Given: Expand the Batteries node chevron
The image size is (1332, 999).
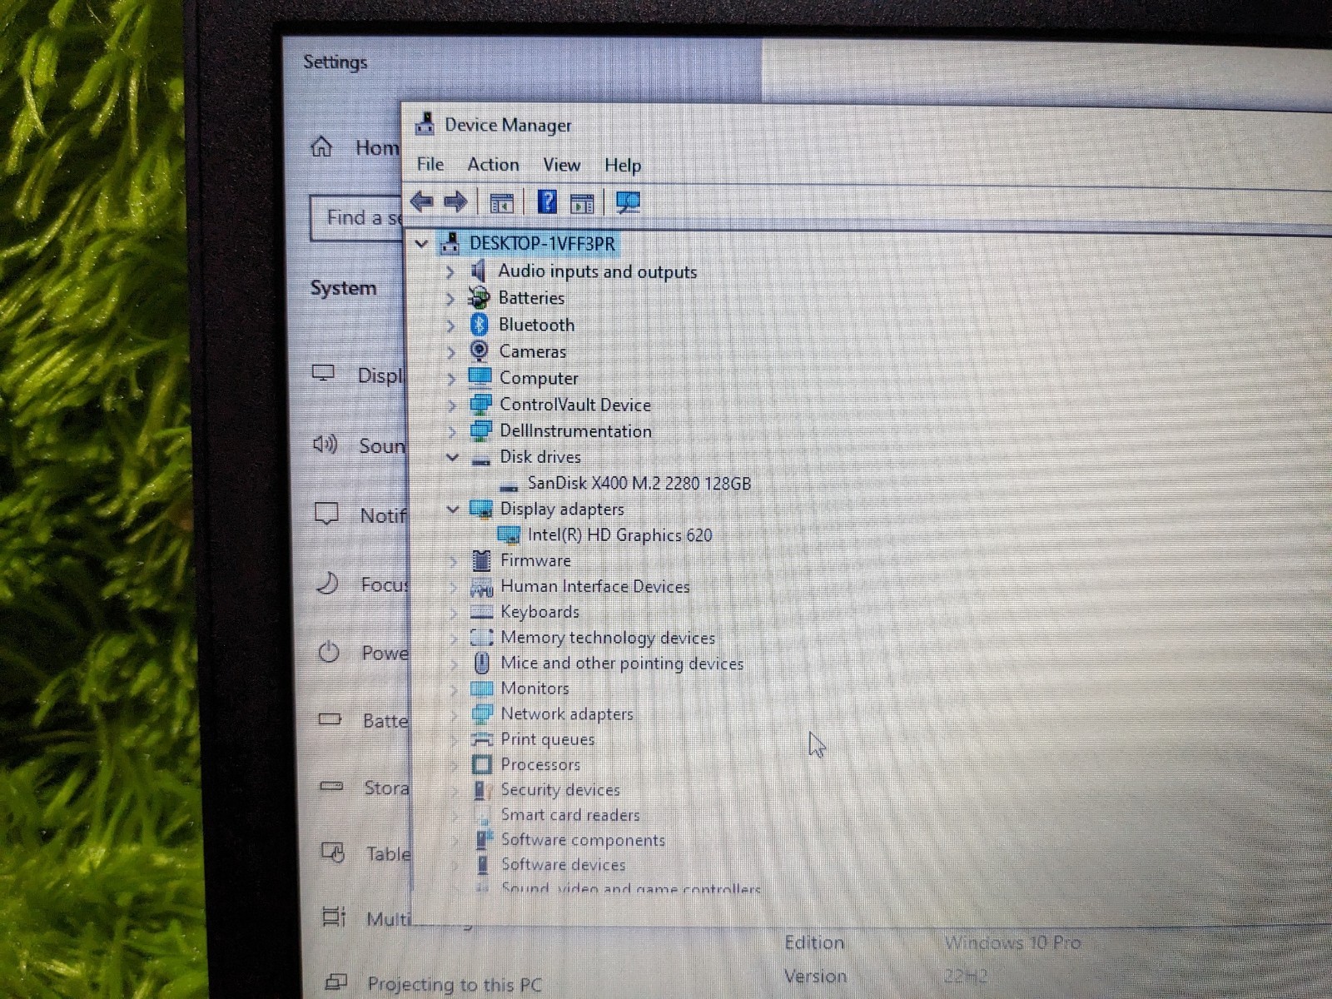Looking at the screenshot, I should [450, 299].
